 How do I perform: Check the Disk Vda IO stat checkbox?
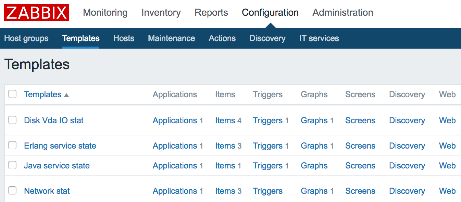12,120
